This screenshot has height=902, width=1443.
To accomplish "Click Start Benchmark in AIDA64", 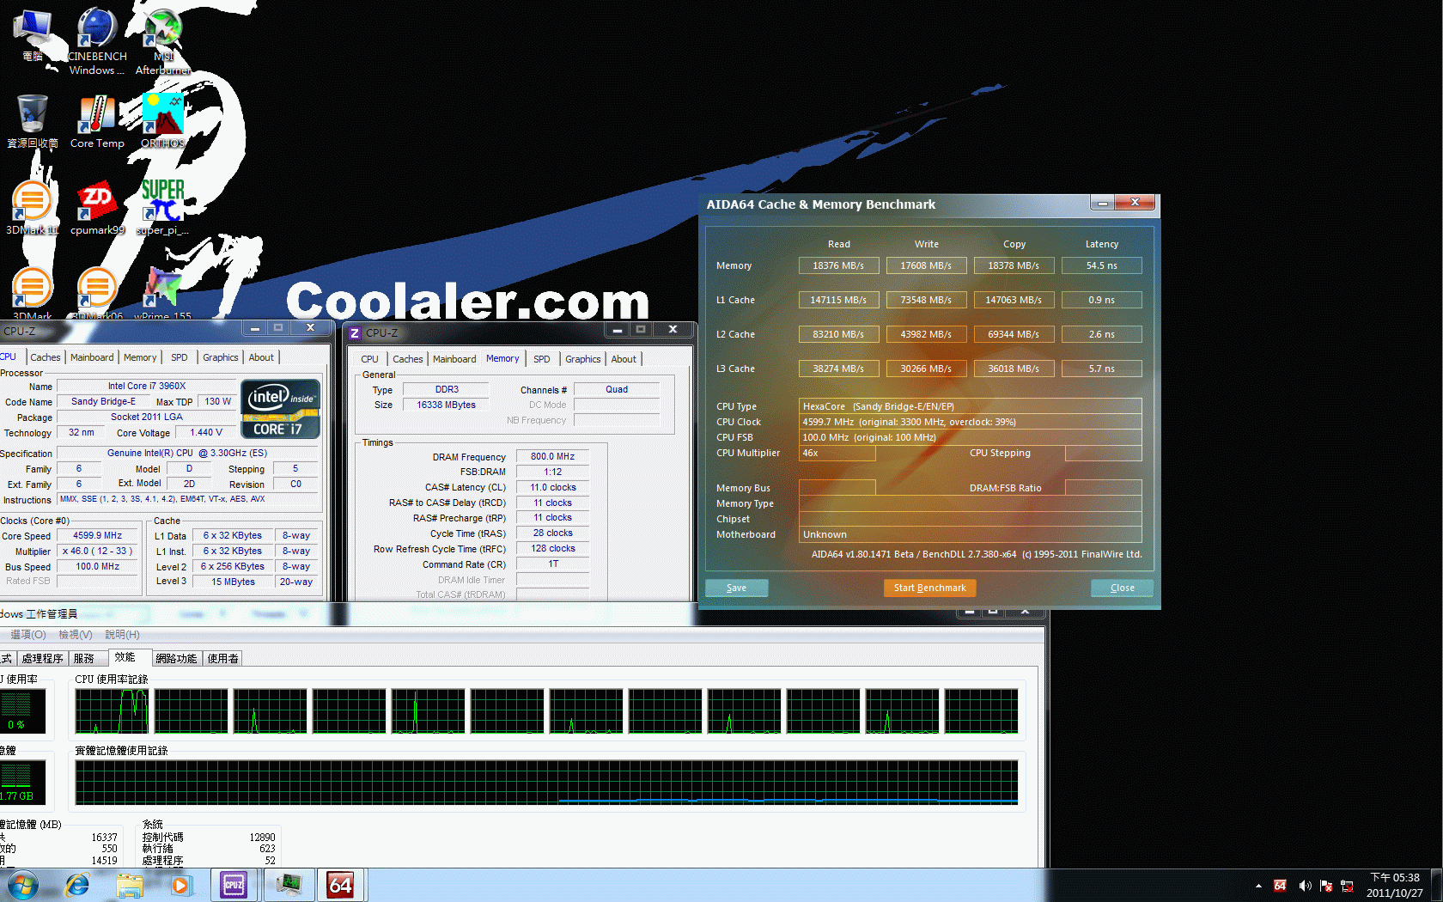I will [x=929, y=588].
